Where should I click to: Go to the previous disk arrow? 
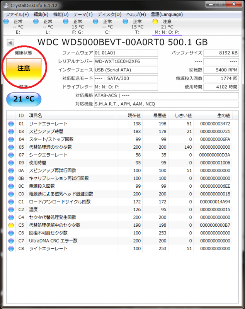point(10,42)
